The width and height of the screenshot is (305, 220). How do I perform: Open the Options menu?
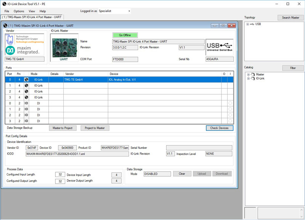click(x=19, y=11)
